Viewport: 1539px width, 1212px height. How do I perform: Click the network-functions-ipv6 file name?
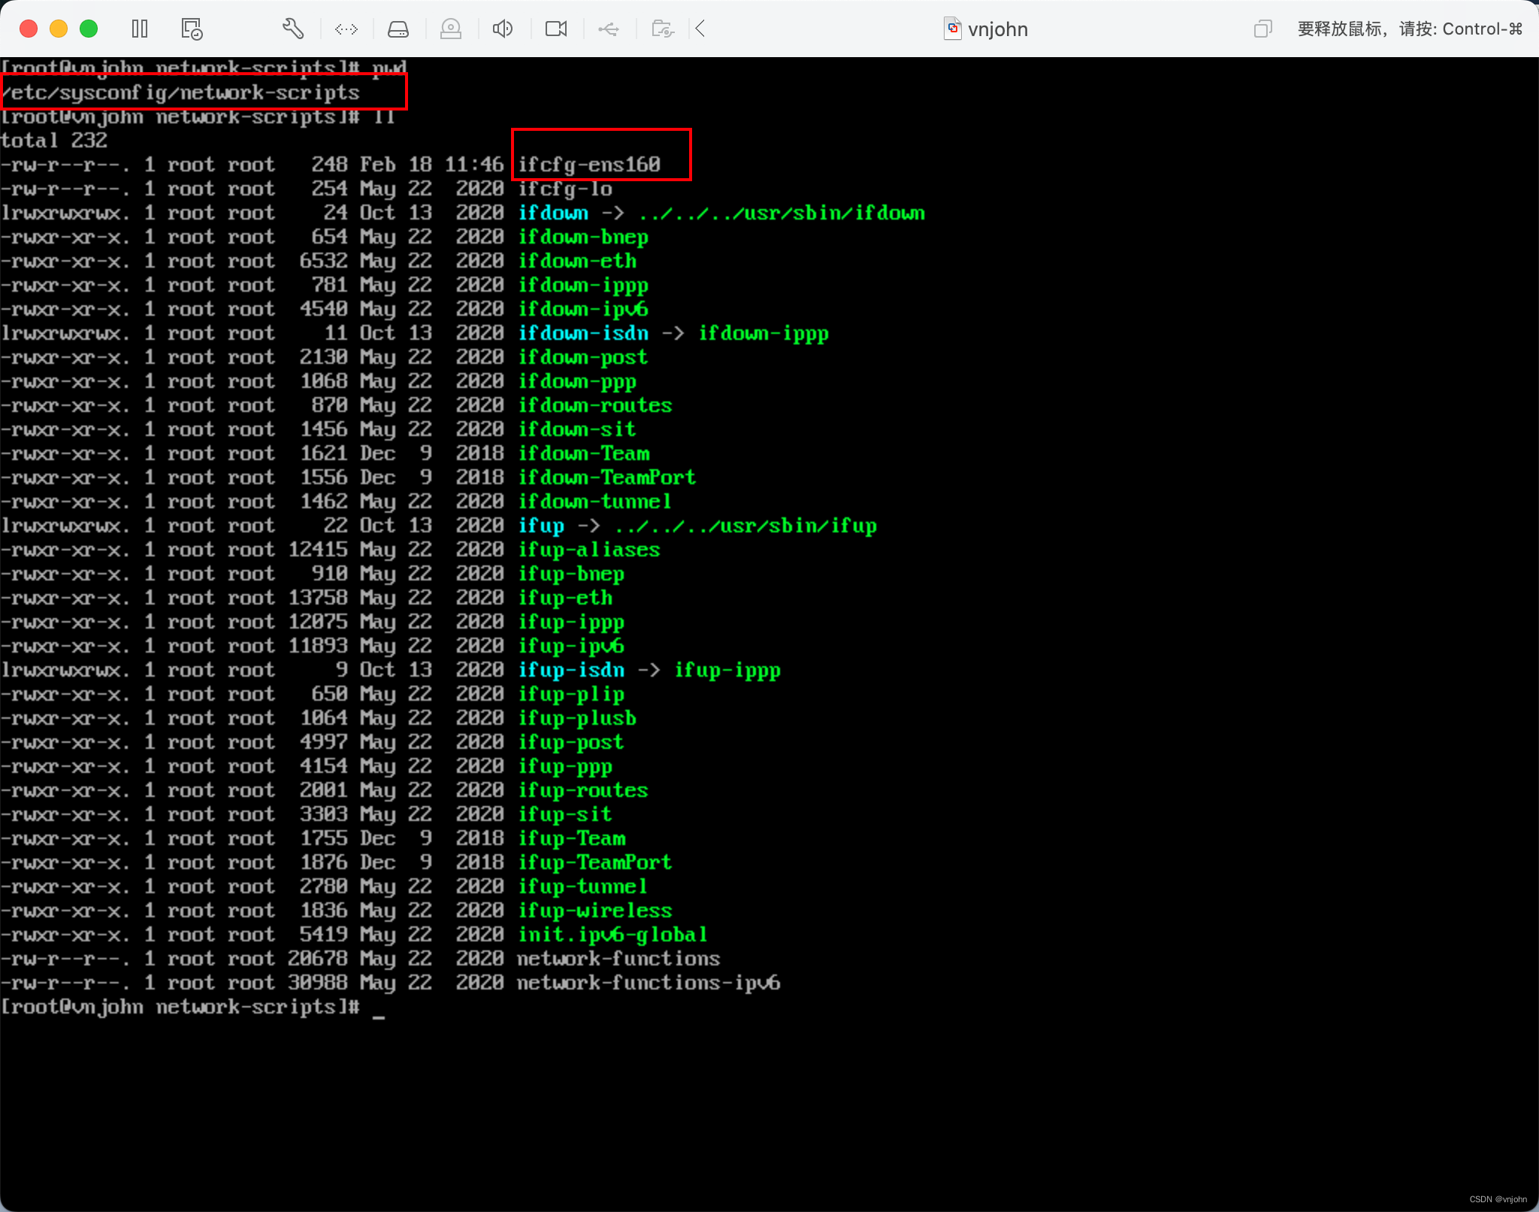pos(649,983)
